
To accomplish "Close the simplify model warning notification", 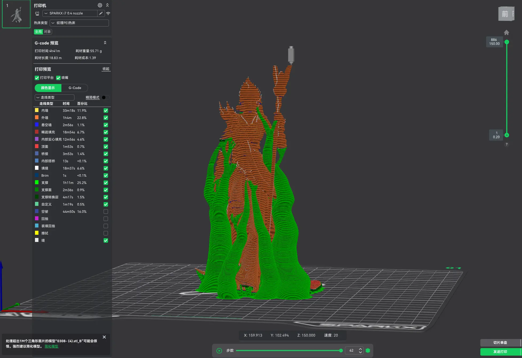I will pyautogui.click(x=104, y=337).
